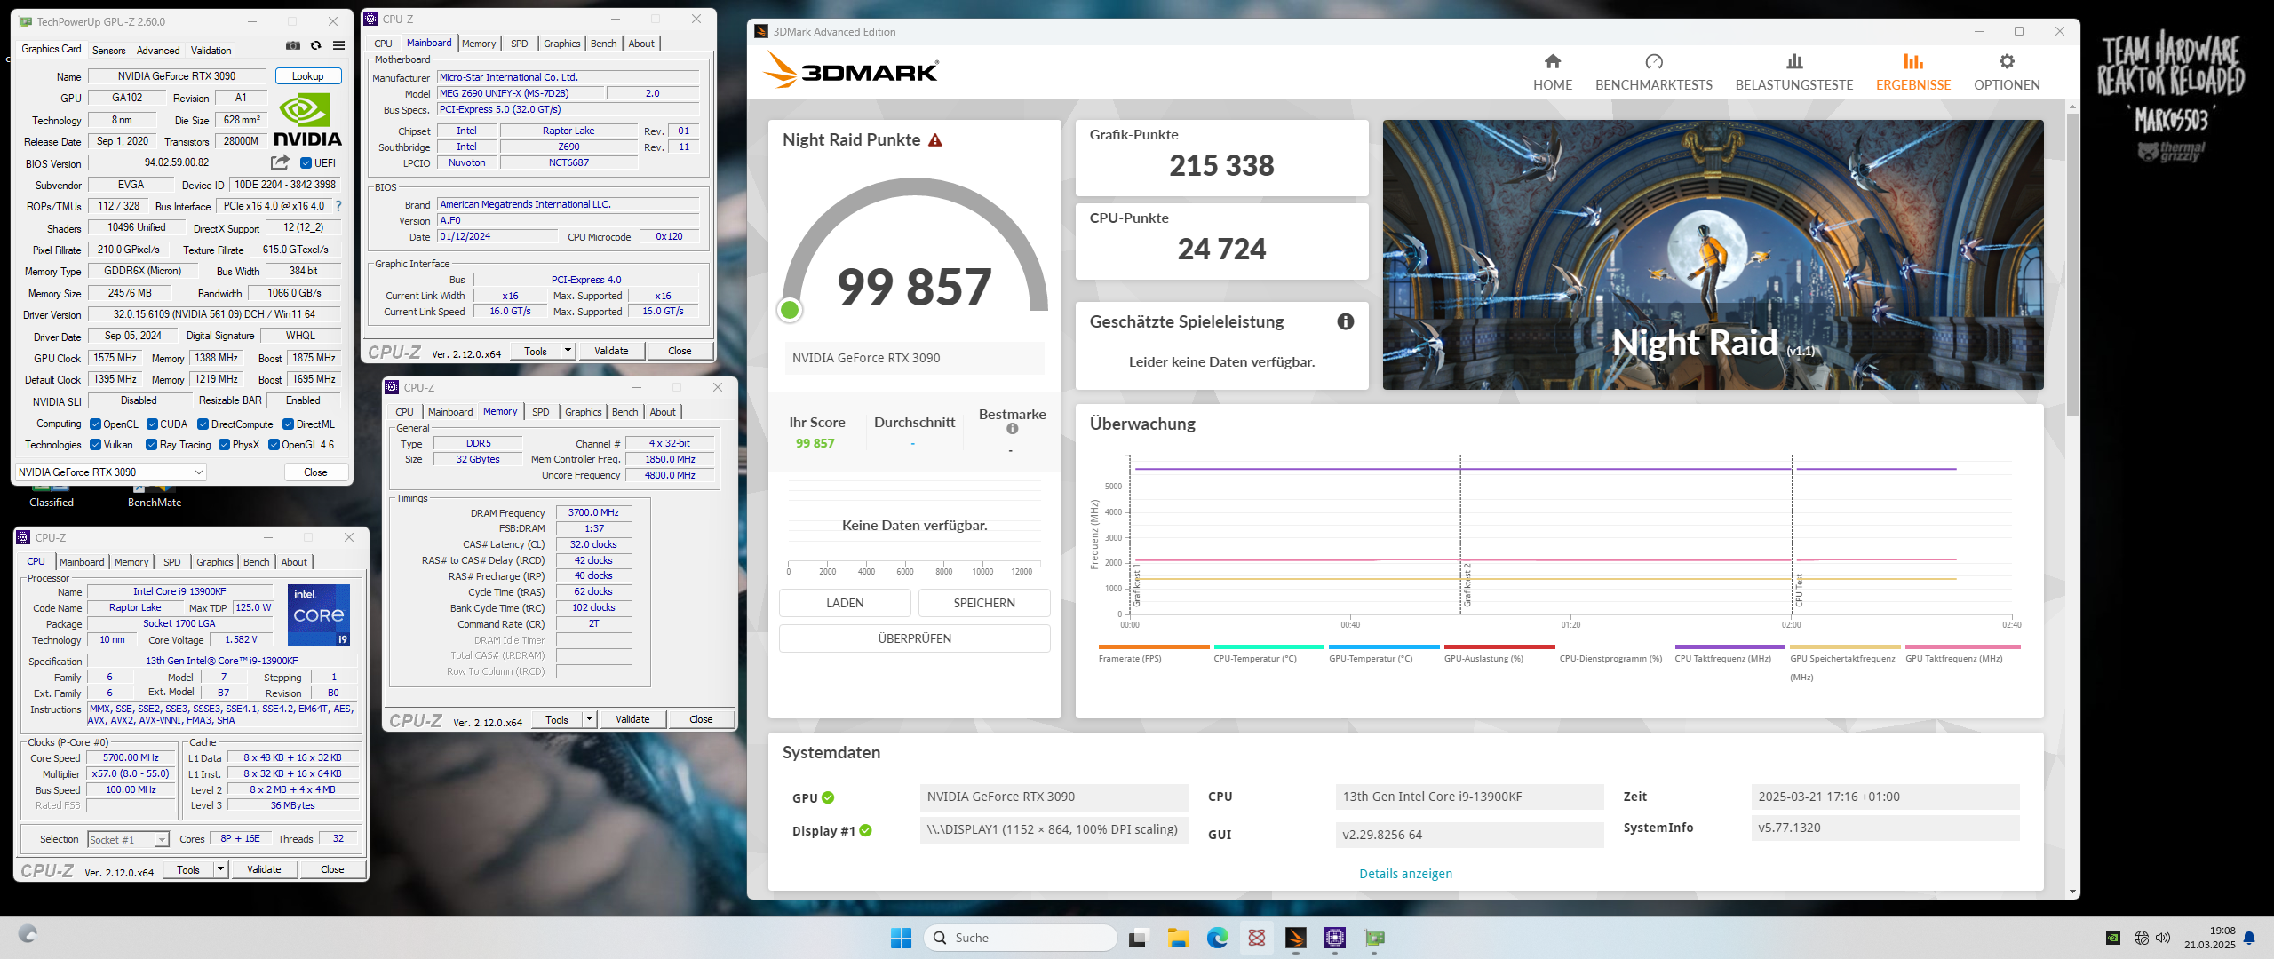The image size is (2274, 959).
Task: Open the volume tray icon
Action: (x=2163, y=938)
